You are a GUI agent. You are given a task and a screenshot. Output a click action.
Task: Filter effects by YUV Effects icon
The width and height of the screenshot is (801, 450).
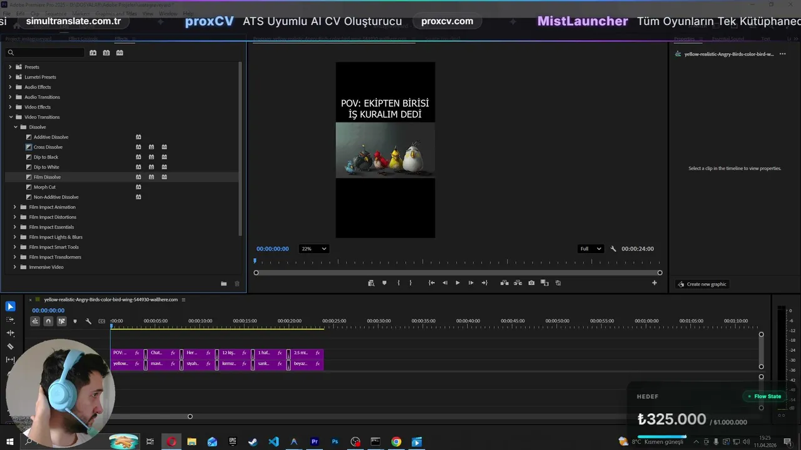point(120,52)
